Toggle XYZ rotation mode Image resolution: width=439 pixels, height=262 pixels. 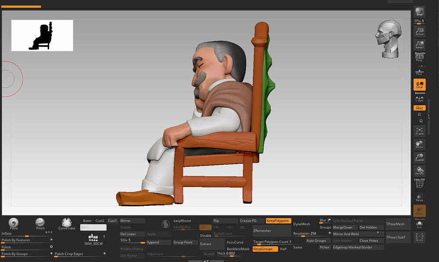pyautogui.click(x=419, y=108)
